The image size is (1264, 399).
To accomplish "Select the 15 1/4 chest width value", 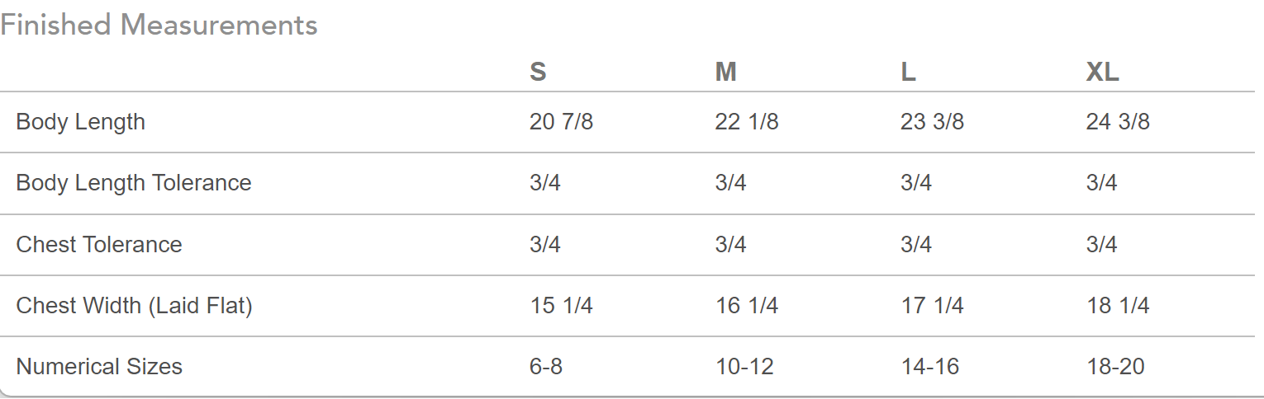I will [561, 306].
